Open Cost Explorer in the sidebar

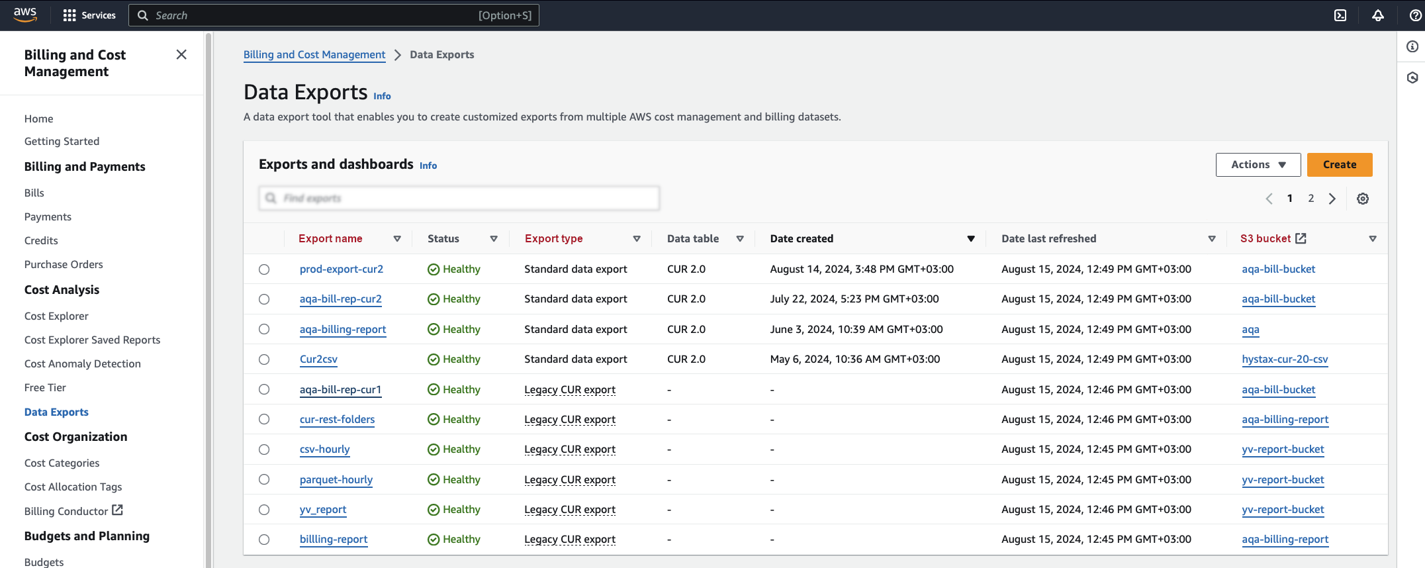(x=56, y=316)
